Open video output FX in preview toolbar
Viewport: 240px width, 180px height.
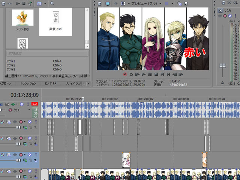[x=116, y=3]
